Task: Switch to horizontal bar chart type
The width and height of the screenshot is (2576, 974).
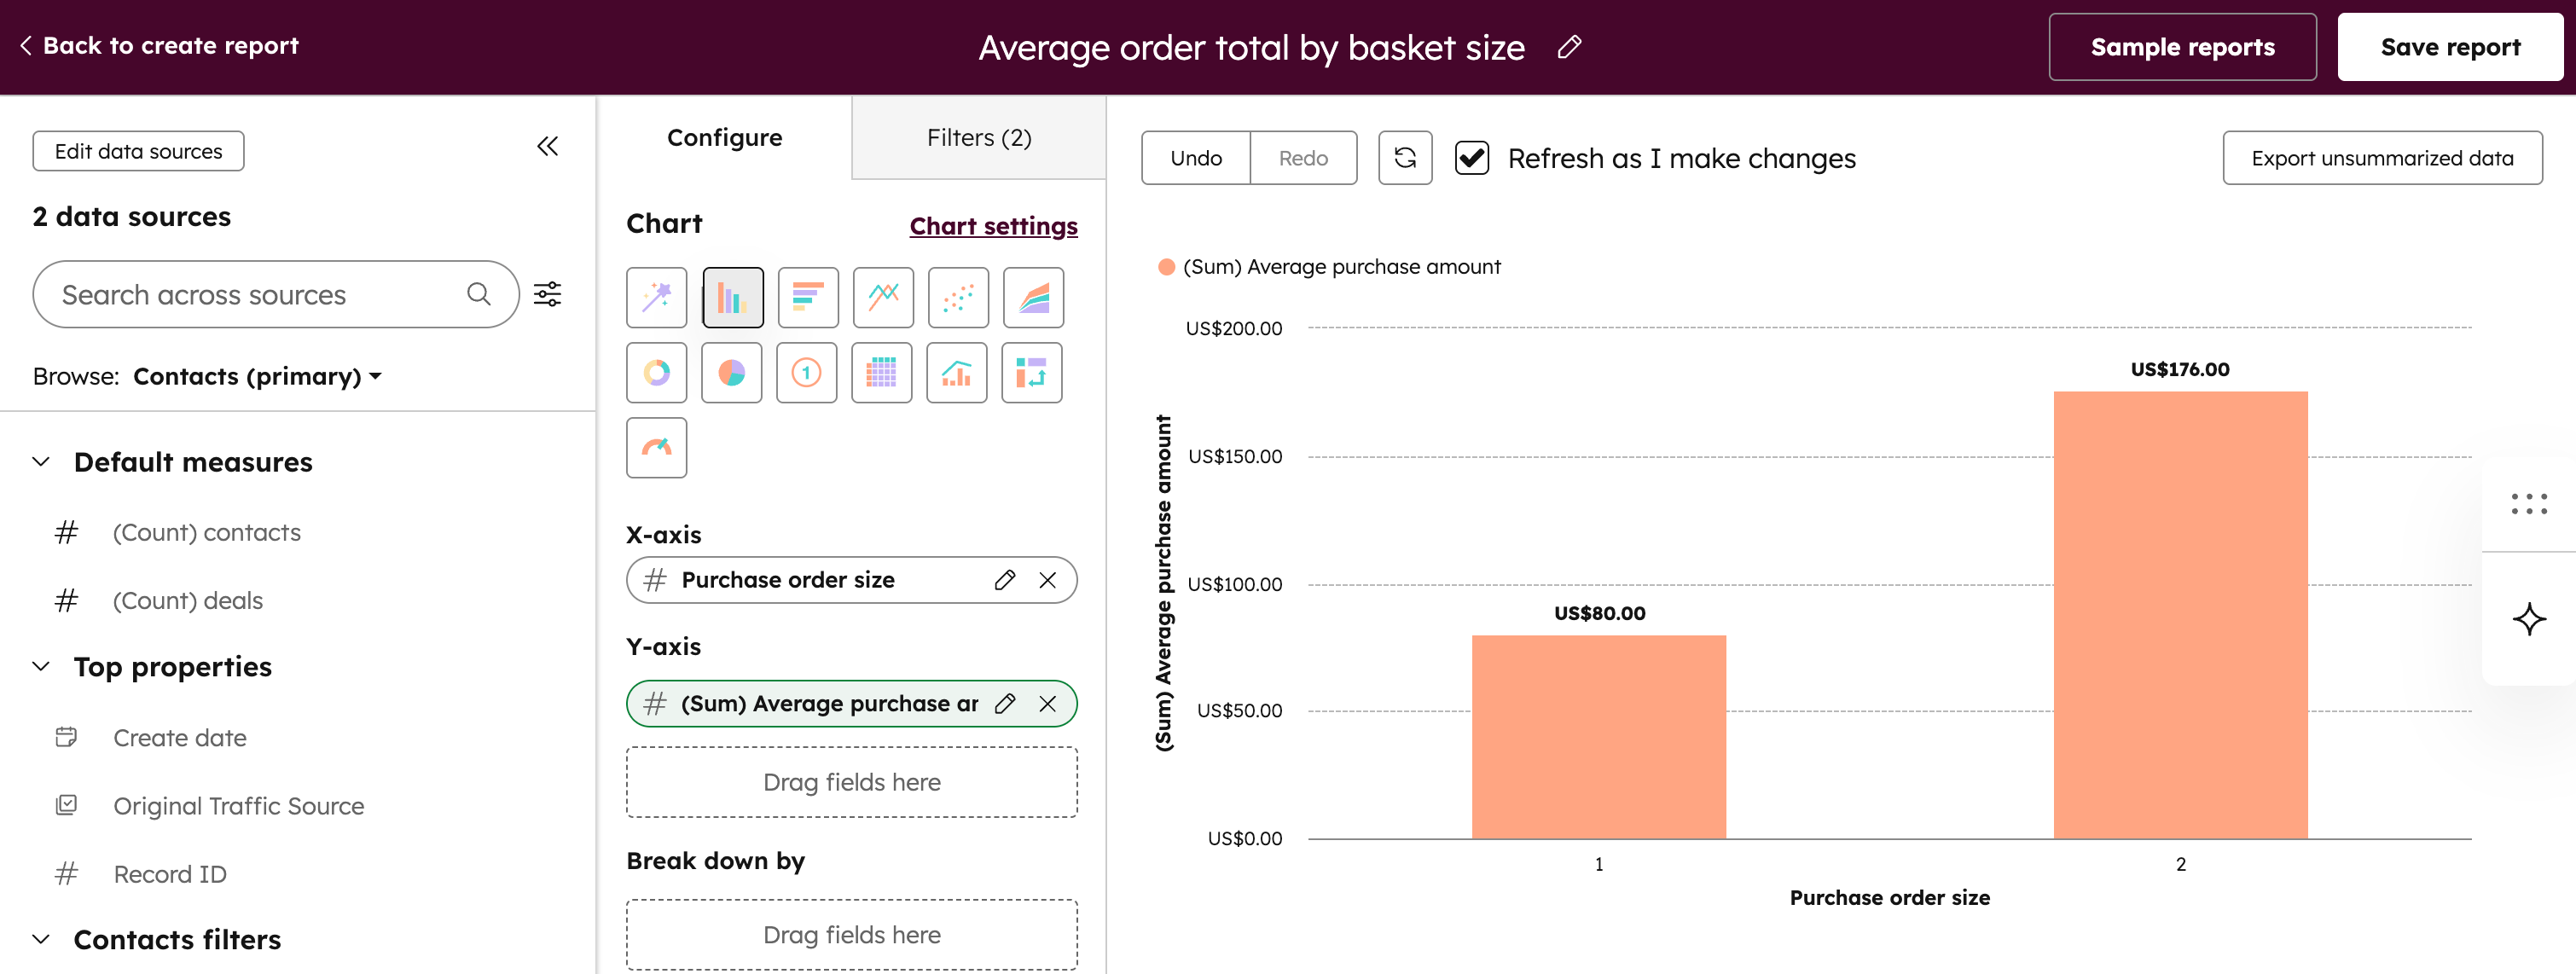Action: pos(807,297)
